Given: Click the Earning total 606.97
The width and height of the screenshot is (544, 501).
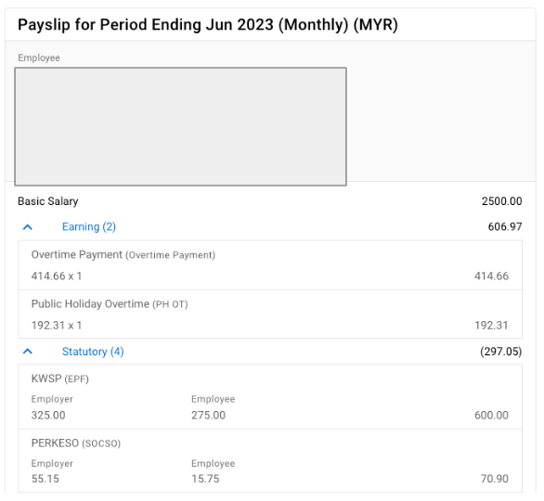Looking at the screenshot, I should coord(505,226).
